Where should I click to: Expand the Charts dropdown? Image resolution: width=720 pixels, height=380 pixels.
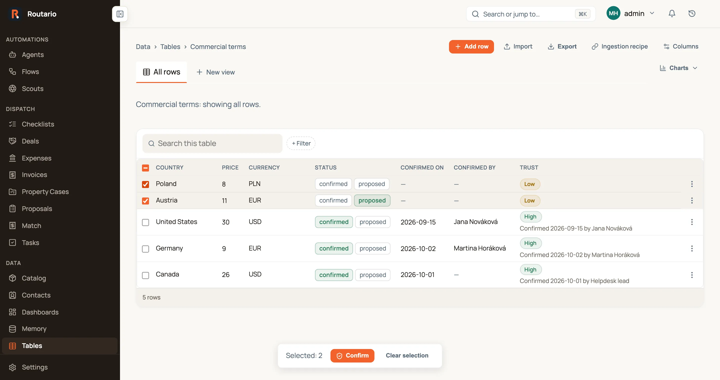click(x=679, y=68)
